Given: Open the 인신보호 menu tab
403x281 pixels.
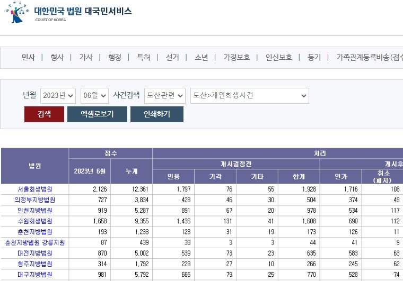Looking at the screenshot, I should (x=278, y=57).
